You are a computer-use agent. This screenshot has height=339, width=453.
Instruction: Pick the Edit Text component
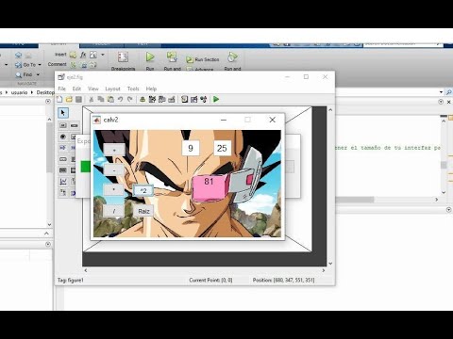(63, 148)
